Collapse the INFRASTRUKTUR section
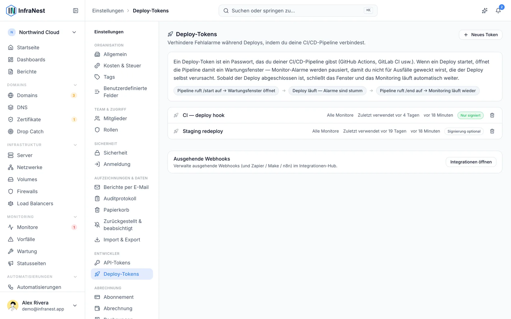The height and width of the screenshot is (319, 511). pyautogui.click(x=75, y=145)
